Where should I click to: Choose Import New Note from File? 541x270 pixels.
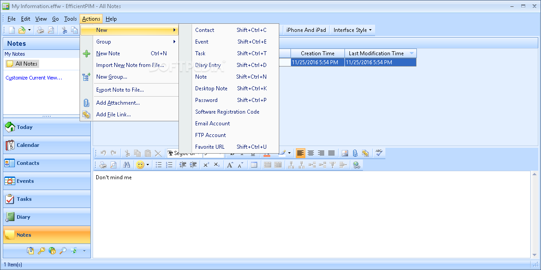(x=130, y=65)
